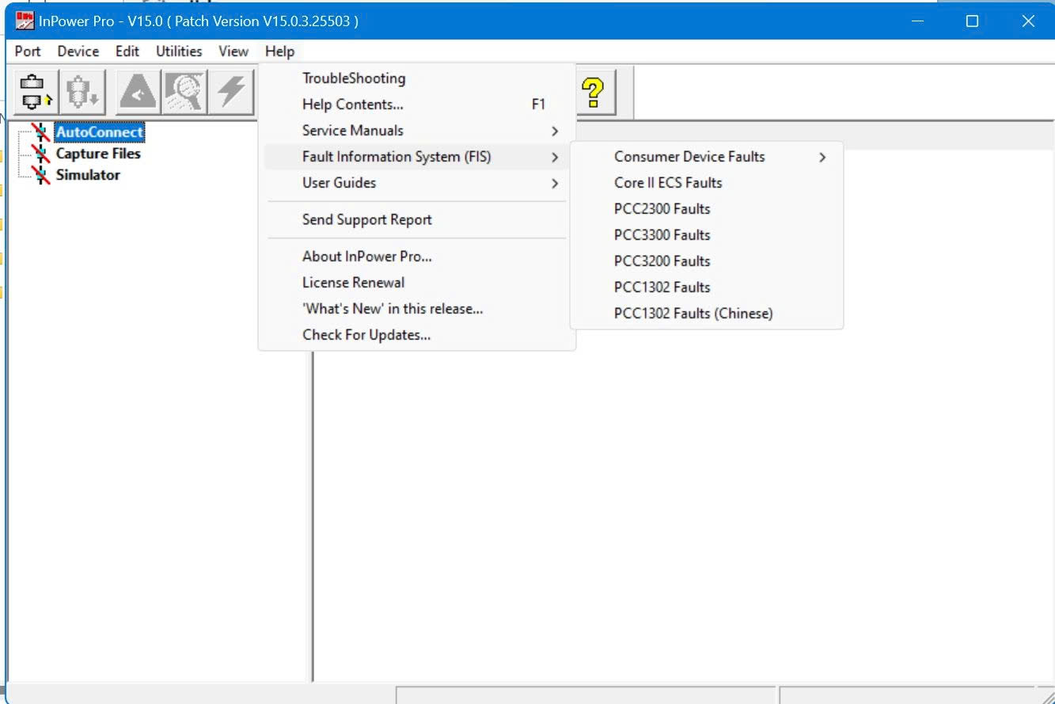
Task: Open the PCC1302 Faults entry without Chinese
Action: (706, 287)
